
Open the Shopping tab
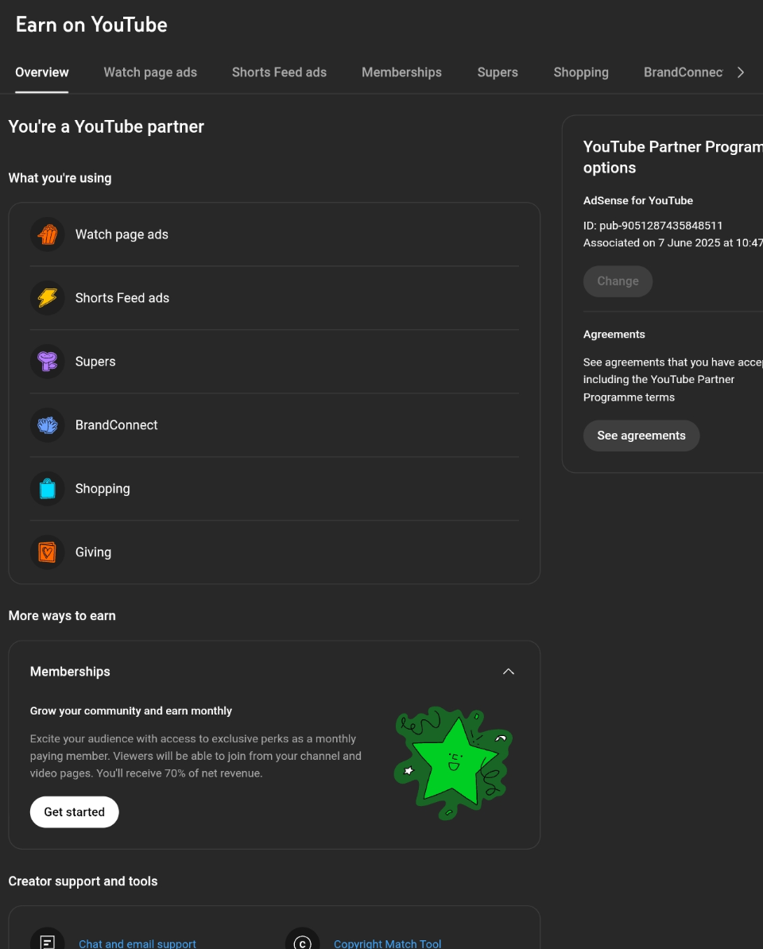point(581,72)
